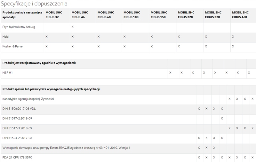Click the X mark in the Arburg row

click(73, 27)
